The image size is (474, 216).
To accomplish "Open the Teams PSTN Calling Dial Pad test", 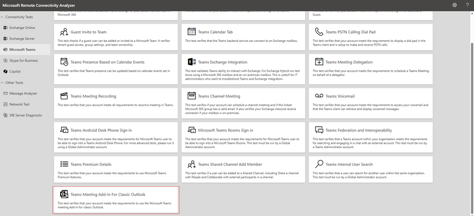I will pyautogui.click(x=371, y=37).
